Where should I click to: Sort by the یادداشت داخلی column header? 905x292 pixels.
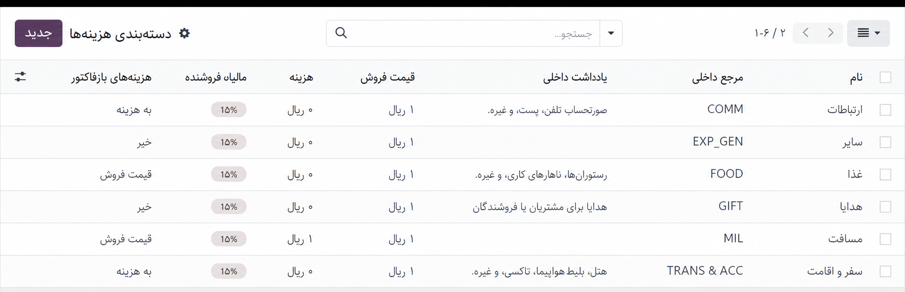(575, 77)
